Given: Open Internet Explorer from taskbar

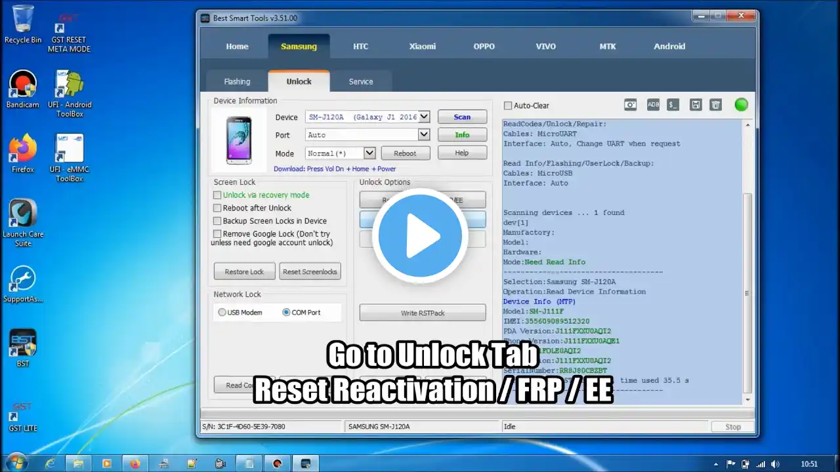Looking at the screenshot, I should coord(51,463).
